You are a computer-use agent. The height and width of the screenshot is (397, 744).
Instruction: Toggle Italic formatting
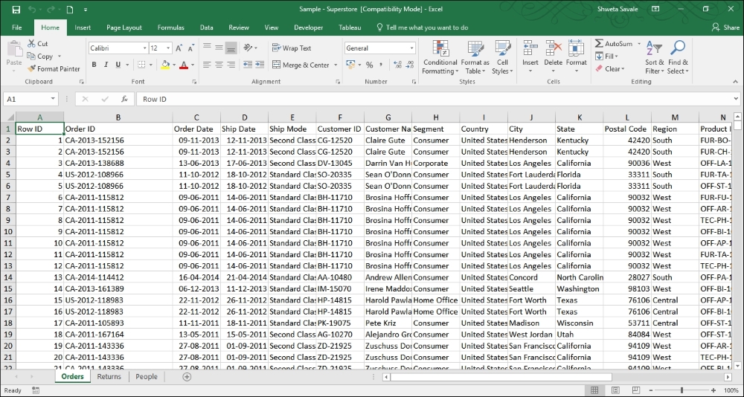106,65
